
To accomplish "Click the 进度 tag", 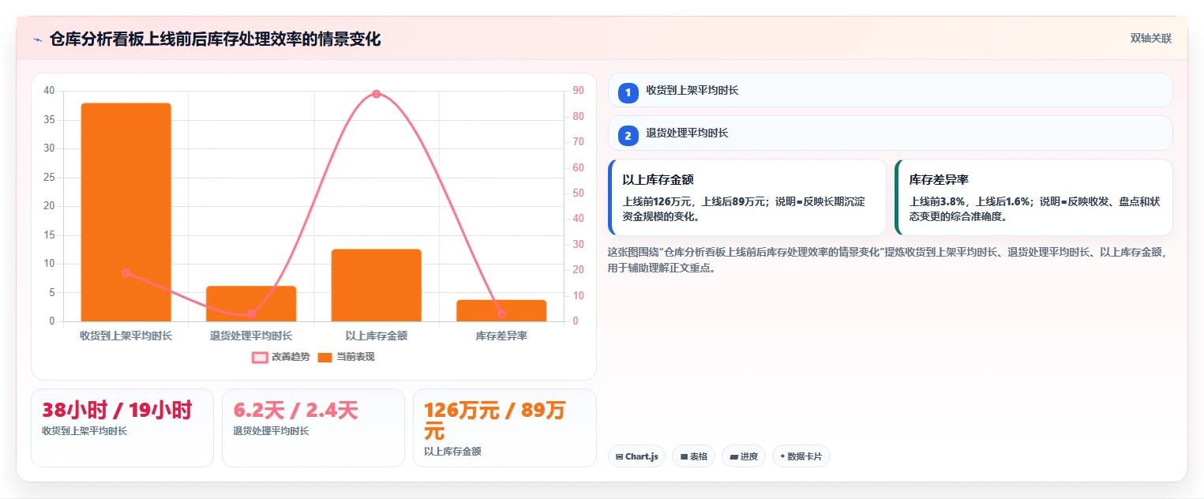I will (x=743, y=456).
